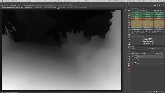Click the Маска слоя button
165x93 pixels.
pyautogui.click(x=148, y=29)
